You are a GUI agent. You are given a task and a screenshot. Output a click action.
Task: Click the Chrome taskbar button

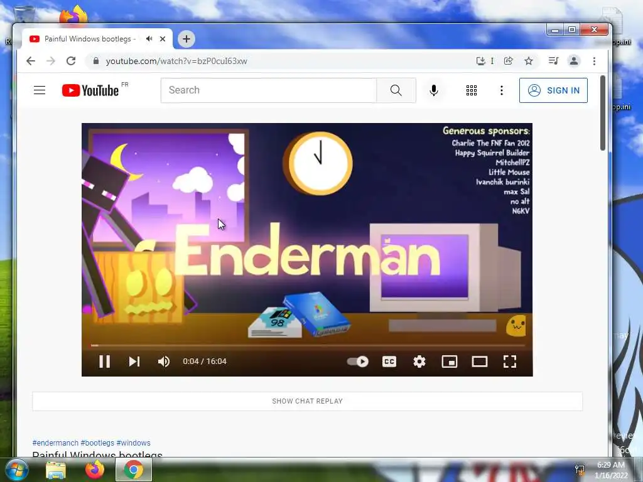(134, 470)
